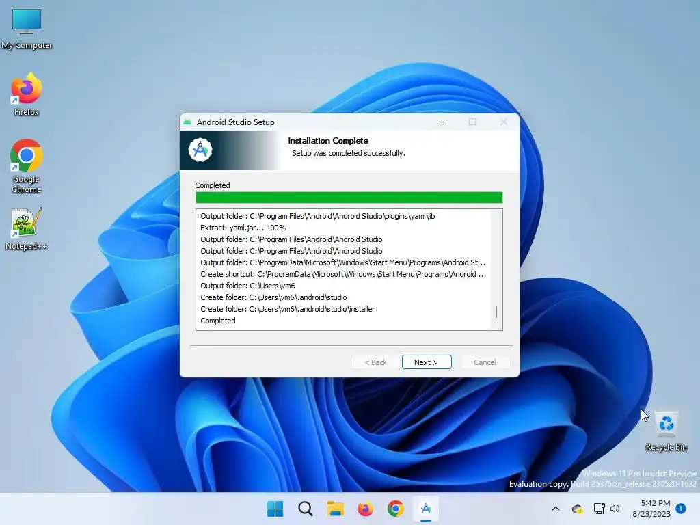
Task: Select the 'Output folder: C:\Users\vm6' log line
Action: point(247,286)
